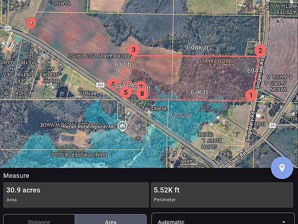This screenshot has height=224, width=298.
Task: Click measurement point marker 8
Action: [142, 93]
